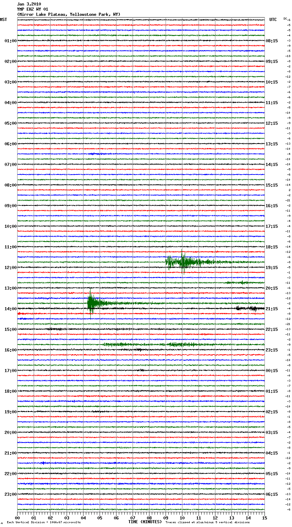This screenshot has height=527, width=292.
Task: Click the "Traces clipped at plus/minus 5 vertical divisions" note
Action: coord(207,522)
